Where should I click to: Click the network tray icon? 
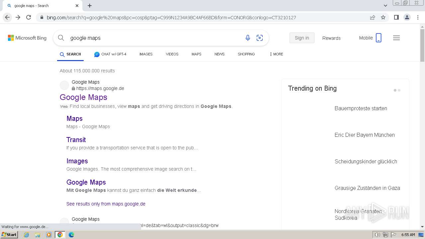click(385, 235)
